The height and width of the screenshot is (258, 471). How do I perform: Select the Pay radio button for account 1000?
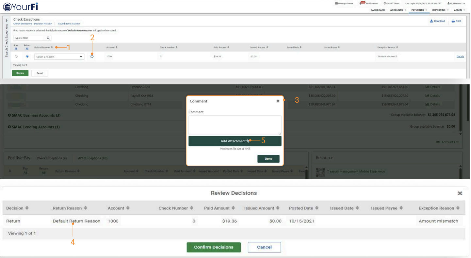[x=16, y=56]
